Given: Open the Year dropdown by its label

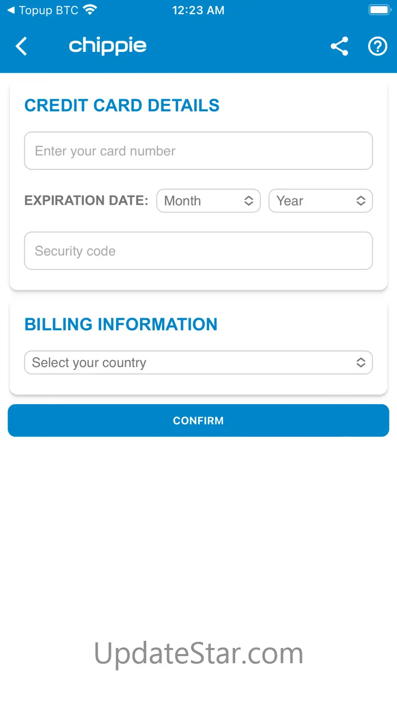Looking at the screenshot, I should [x=290, y=201].
